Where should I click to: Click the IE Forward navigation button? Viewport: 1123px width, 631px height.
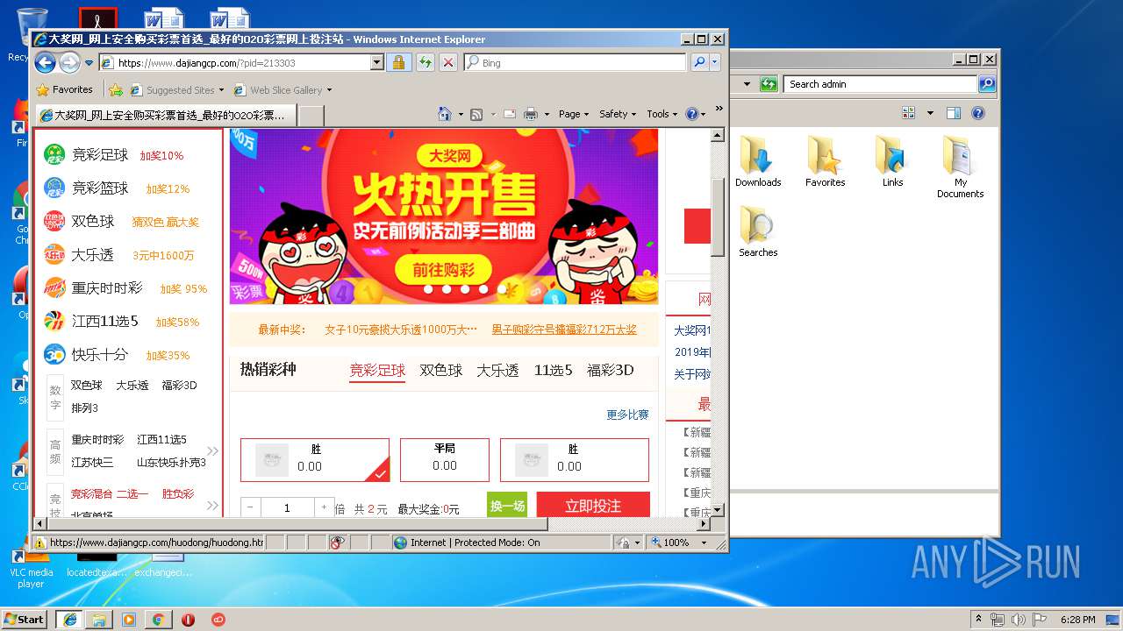[x=69, y=62]
